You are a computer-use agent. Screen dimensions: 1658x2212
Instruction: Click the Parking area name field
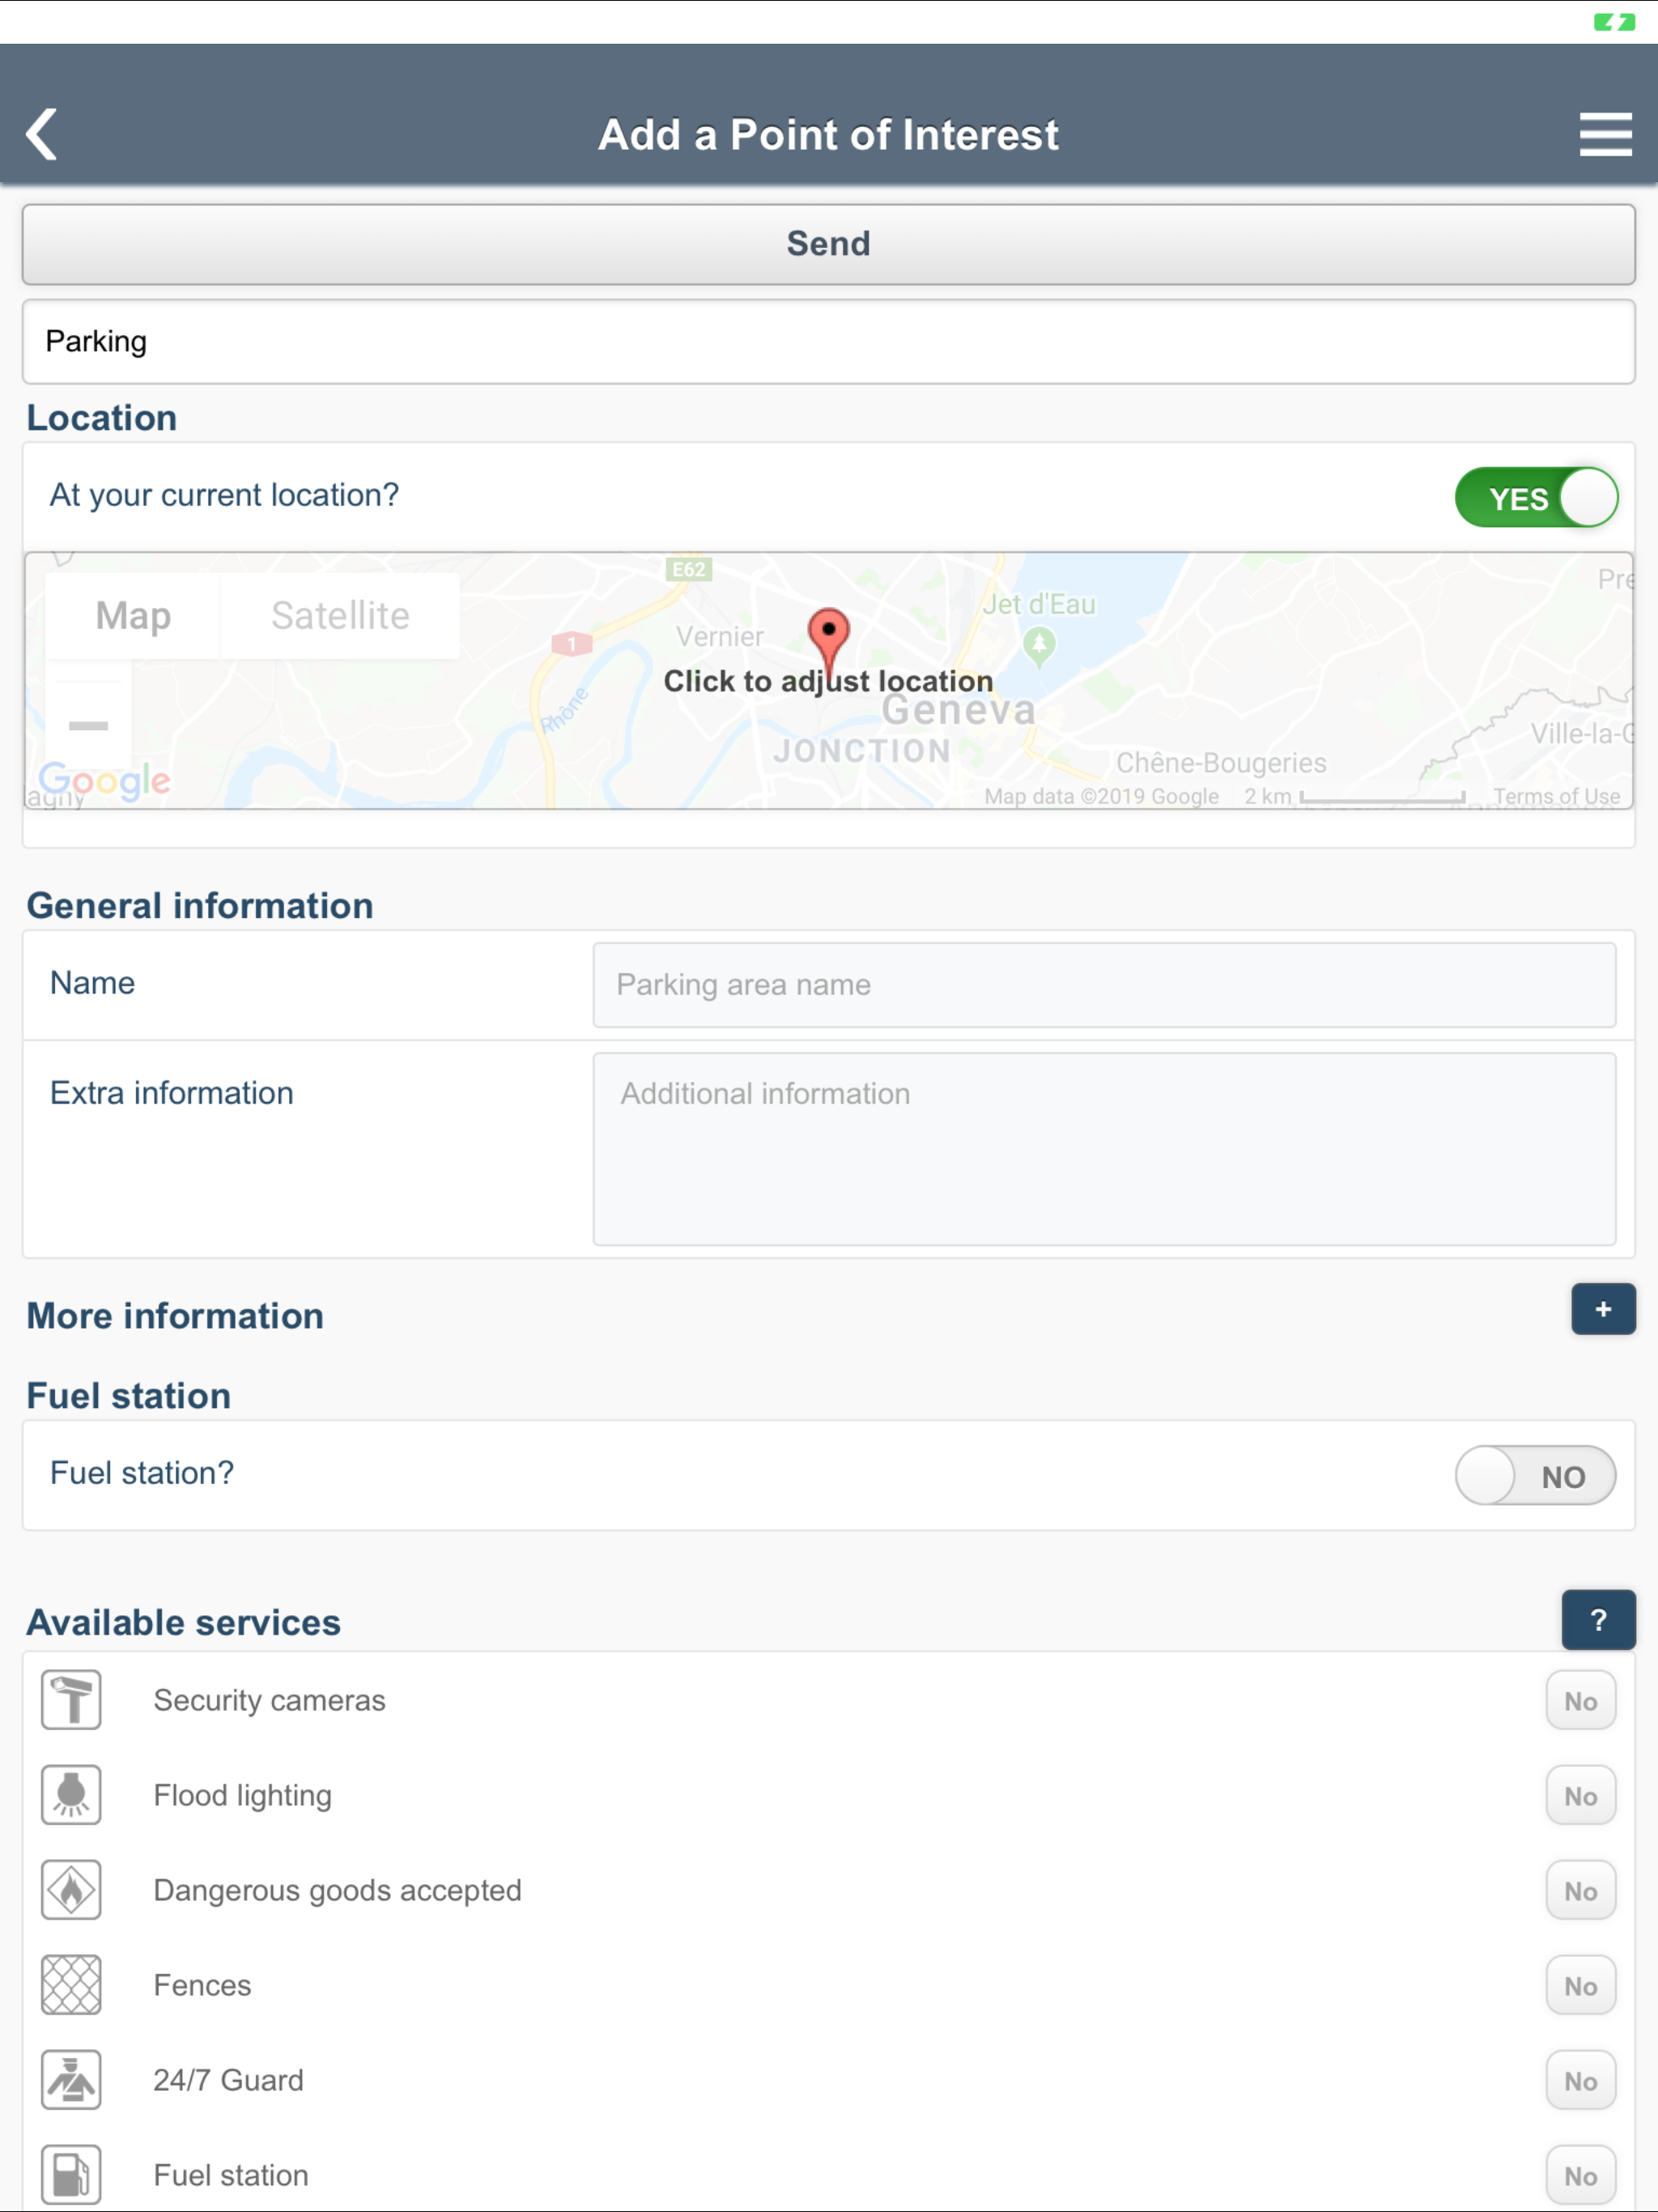[1103, 985]
